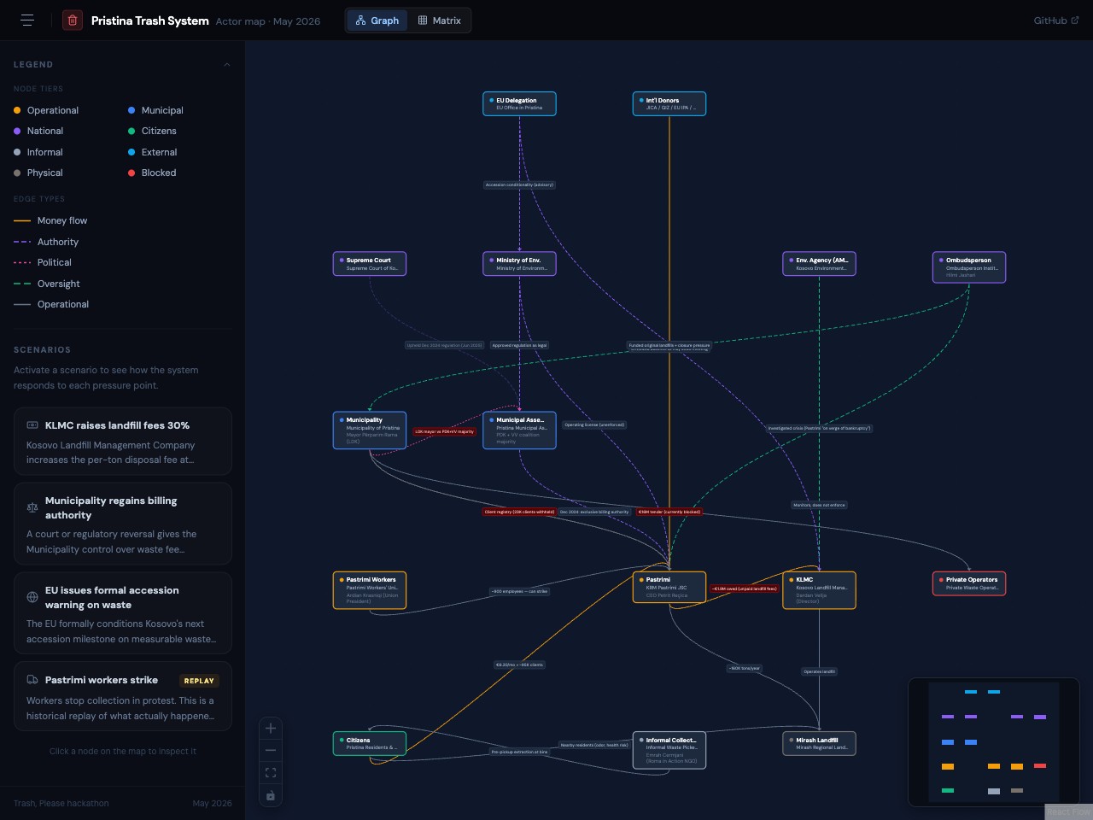This screenshot has height=820, width=1093.
Task: Zoom in with the plus control
Action: pyautogui.click(x=271, y=729)
